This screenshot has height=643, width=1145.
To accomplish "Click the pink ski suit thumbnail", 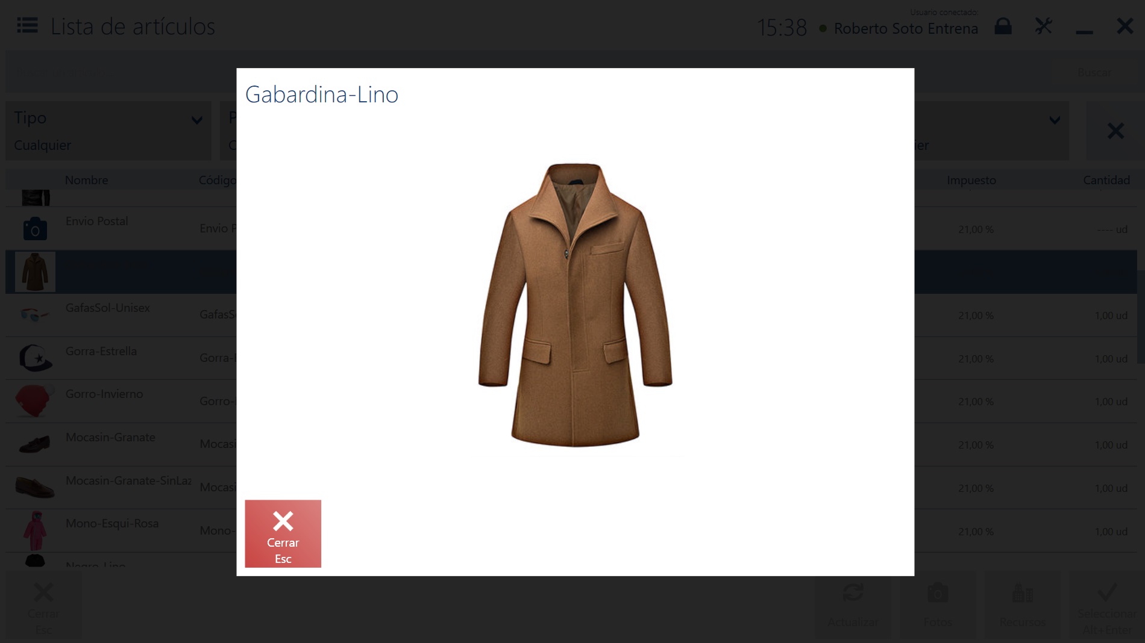I will (35, 530).
